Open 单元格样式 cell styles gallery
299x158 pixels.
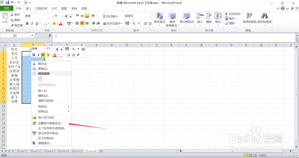coord(187,19)
